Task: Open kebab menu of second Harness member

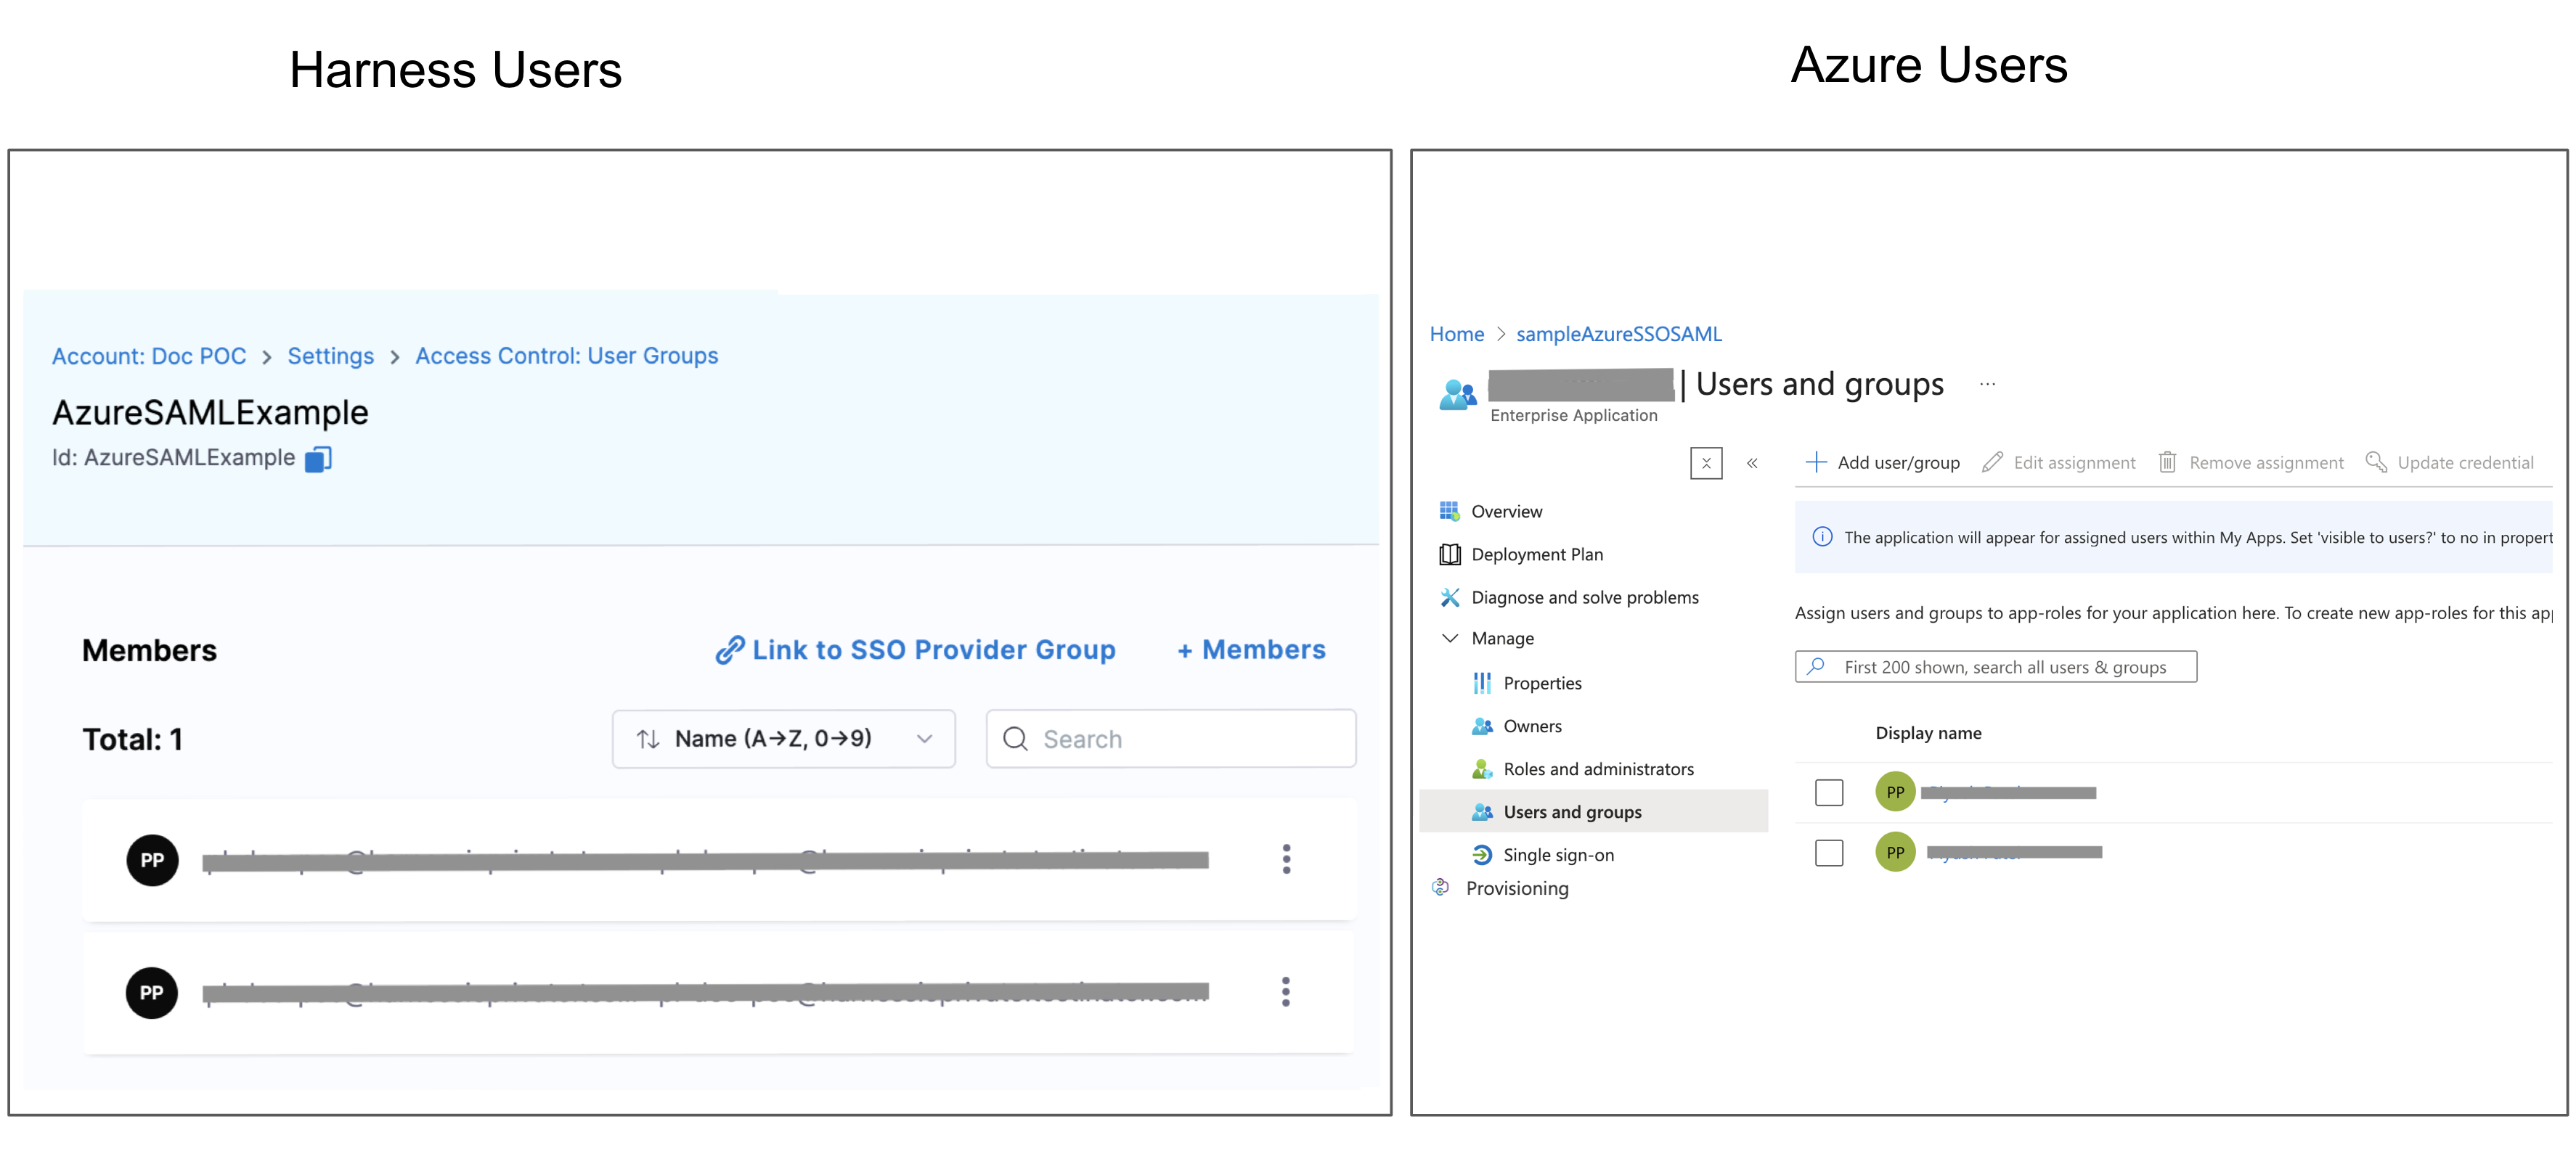Action: pos(1286,992)
